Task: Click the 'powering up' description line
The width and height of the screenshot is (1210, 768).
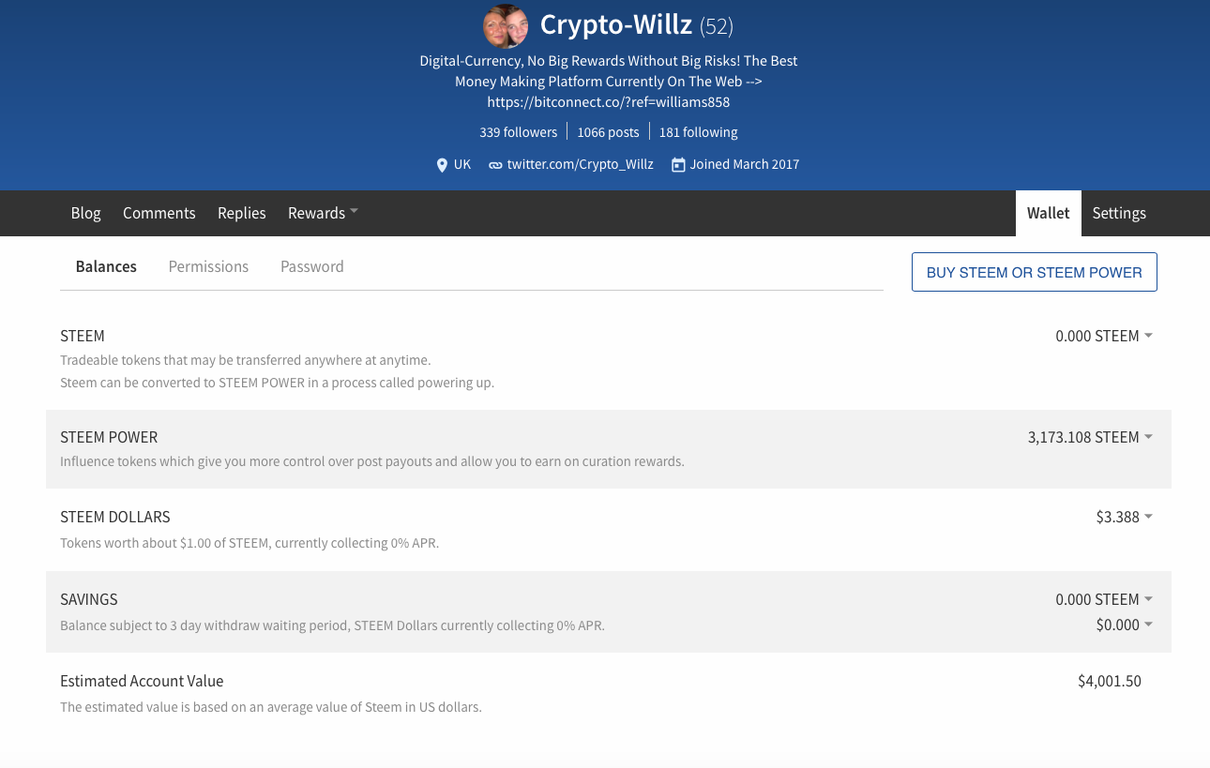Action: 277,383
